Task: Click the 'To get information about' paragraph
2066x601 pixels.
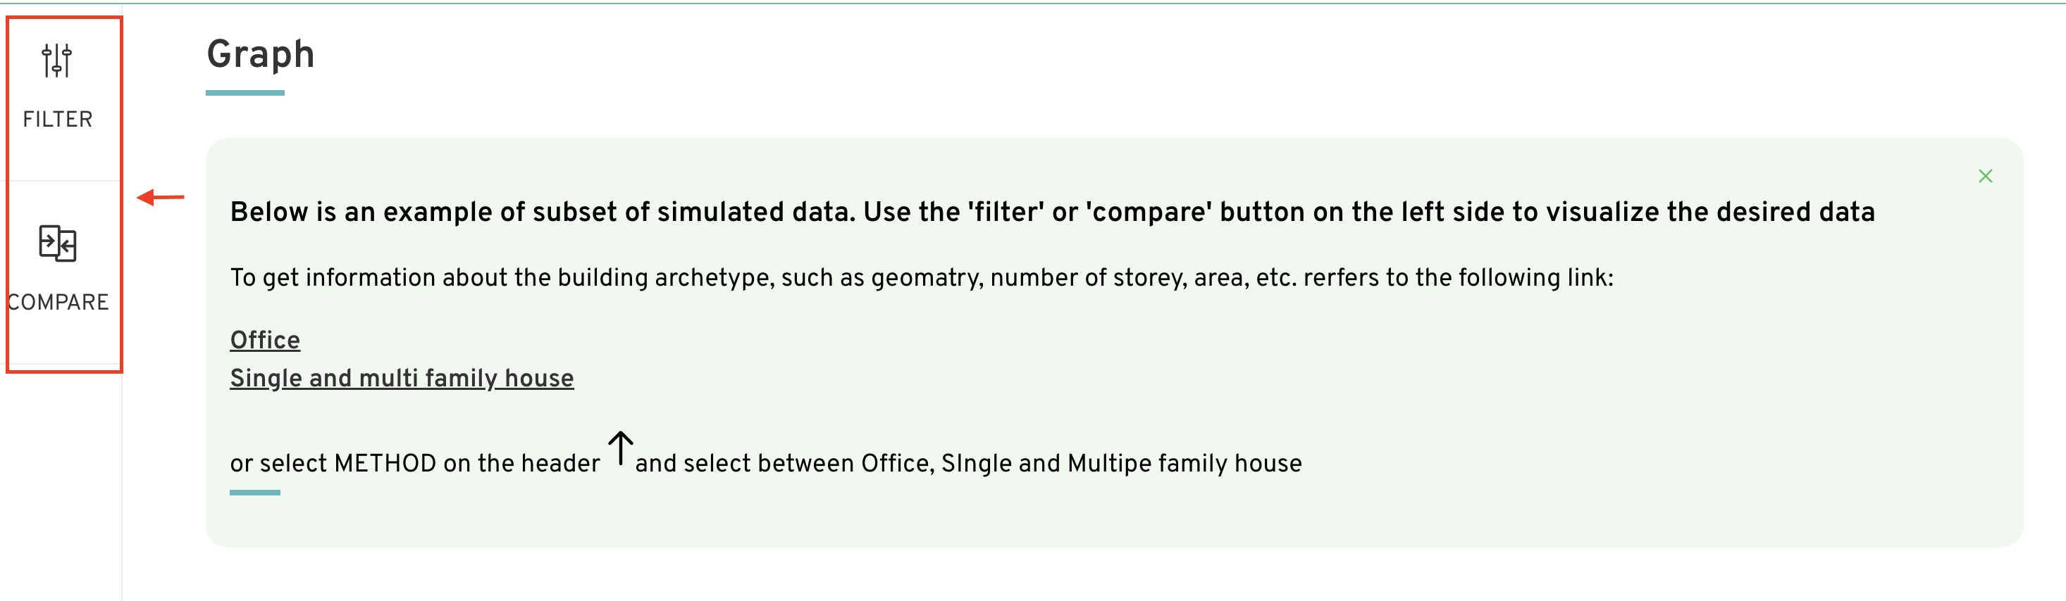Action: [922, 277]
